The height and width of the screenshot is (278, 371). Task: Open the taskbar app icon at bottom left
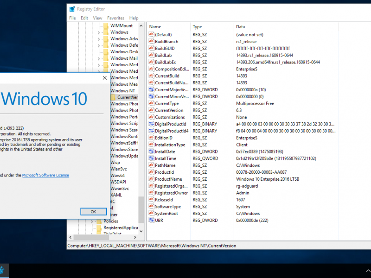(x=2, y=271)
